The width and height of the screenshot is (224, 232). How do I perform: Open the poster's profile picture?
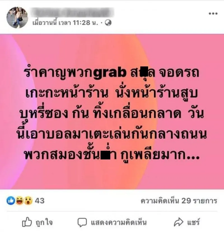[x=17, y=17]
